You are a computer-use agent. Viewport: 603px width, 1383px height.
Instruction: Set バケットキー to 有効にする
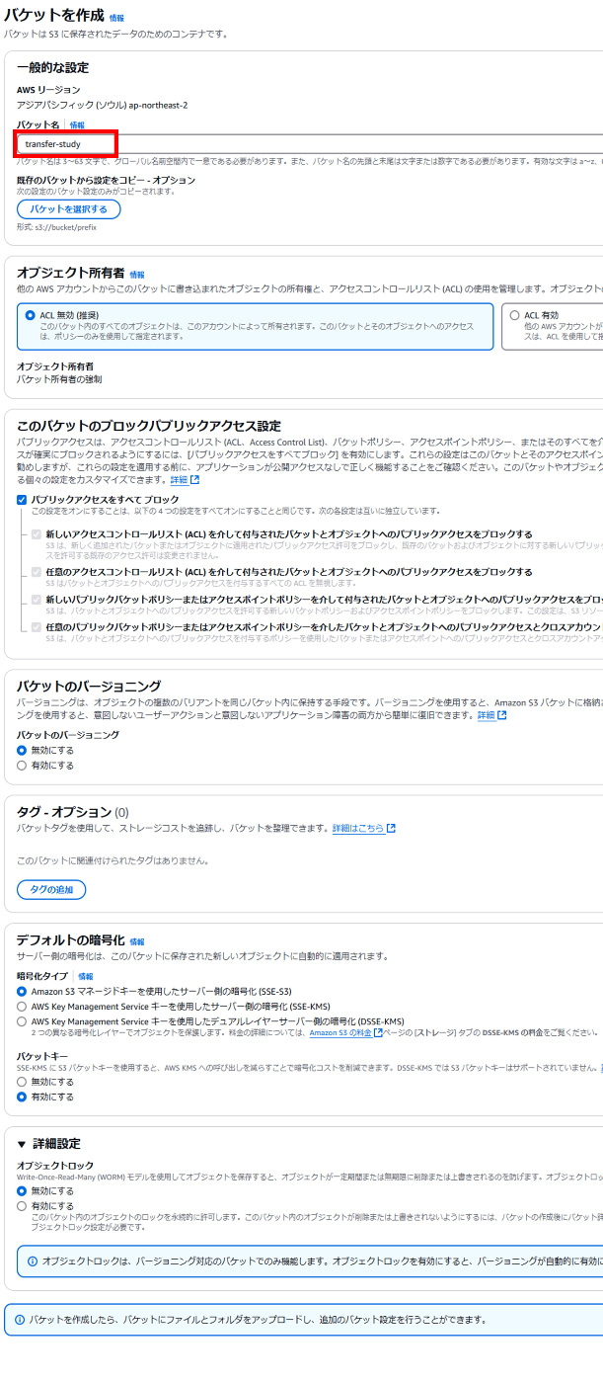(x=22, y=1097)
